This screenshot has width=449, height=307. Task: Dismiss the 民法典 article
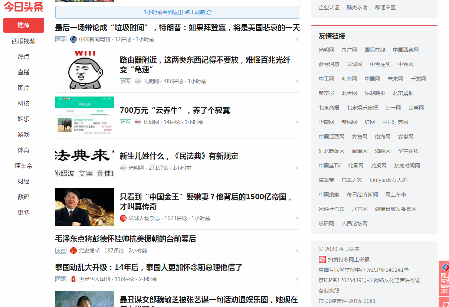coord(297,168)
